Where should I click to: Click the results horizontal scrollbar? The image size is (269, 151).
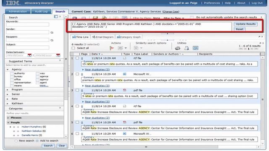coord(146,147)
